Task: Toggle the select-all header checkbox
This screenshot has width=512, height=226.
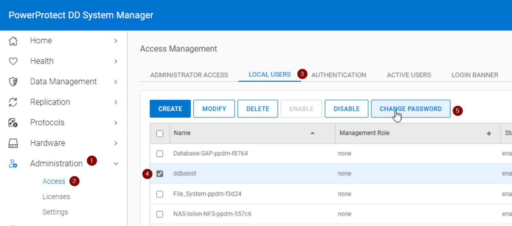Action: 160,133
